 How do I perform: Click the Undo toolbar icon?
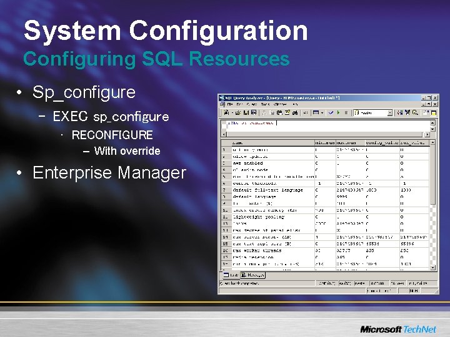click(x=306, y=112)
